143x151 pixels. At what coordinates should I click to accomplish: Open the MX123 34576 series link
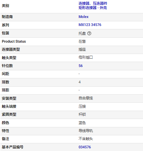tap(90, 25)
